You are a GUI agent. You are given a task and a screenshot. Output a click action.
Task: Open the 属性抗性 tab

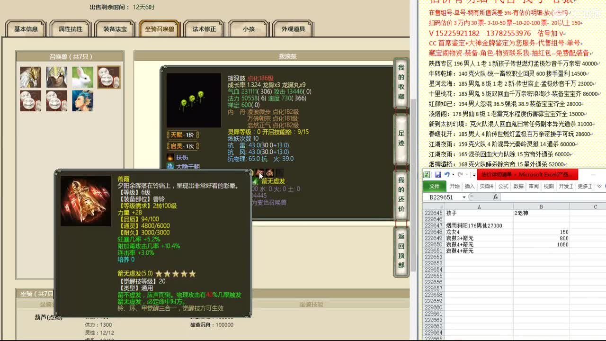(71, 29)
